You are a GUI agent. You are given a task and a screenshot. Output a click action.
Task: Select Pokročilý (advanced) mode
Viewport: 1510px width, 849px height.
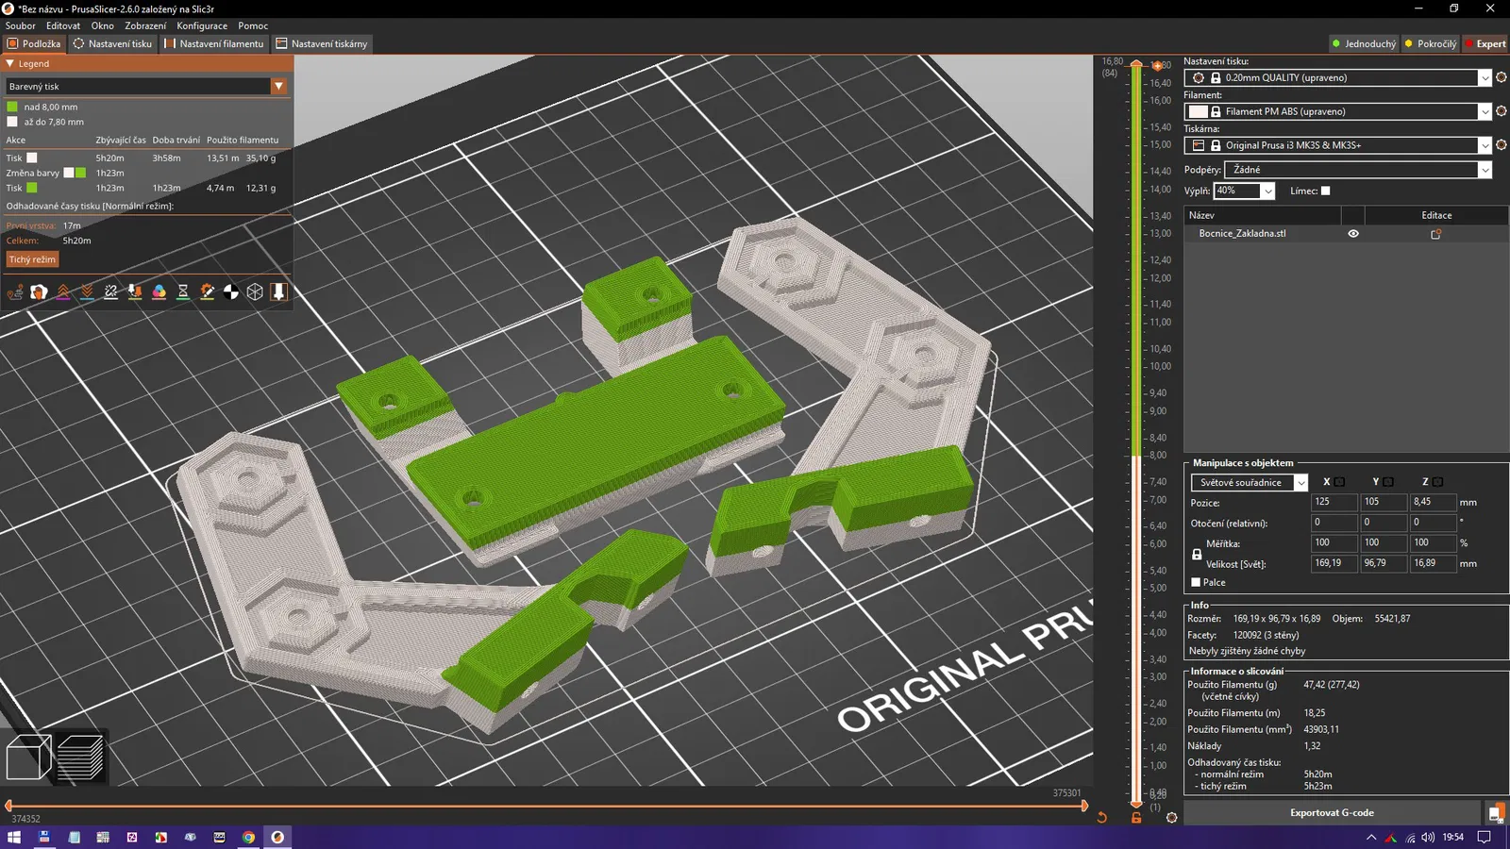[x=1431, y=43]
